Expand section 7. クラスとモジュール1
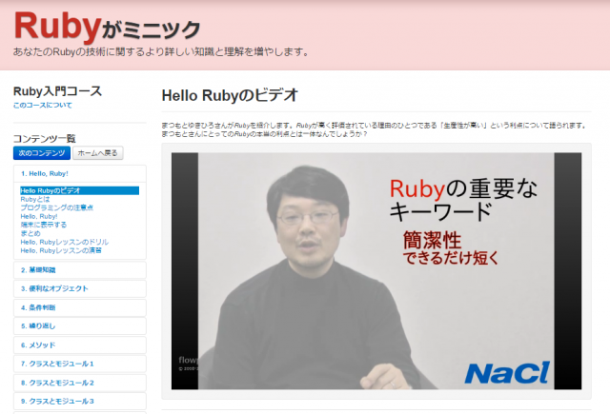The height and width of the screenshot is (414, 610). [80, 364]
